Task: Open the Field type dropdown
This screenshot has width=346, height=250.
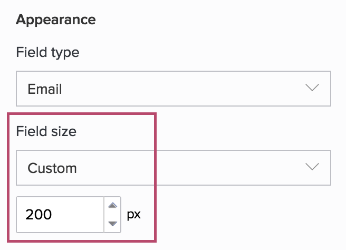Action: coord(173,89)
